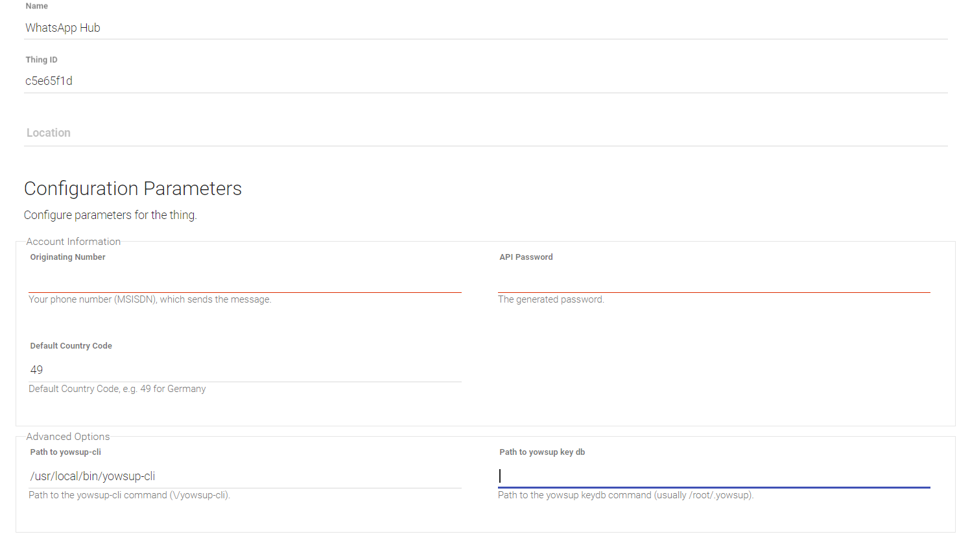Click the Default Country Code label
The image size is (970, 543).
click(x=71, y=346)
